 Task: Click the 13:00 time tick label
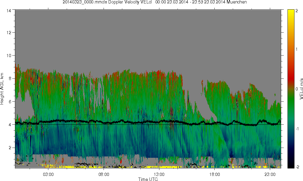(159, 174)
